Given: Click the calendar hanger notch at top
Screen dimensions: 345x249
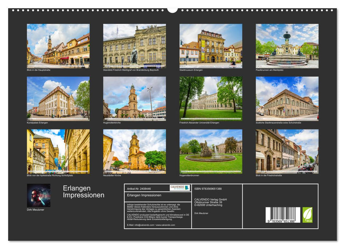Looking at the screenshot, I should click(x=173, y=10).
